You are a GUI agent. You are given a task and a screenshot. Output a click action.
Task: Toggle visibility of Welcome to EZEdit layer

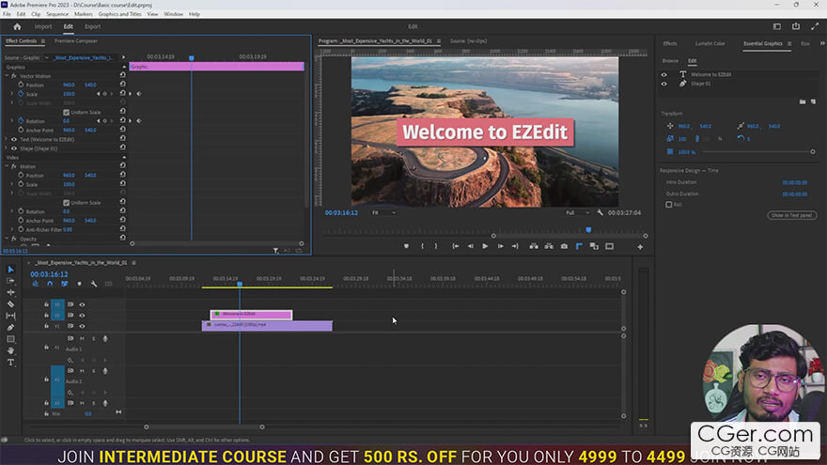coord(664,75)
